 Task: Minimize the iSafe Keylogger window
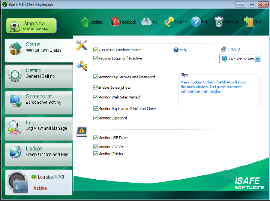coord(240,4)
